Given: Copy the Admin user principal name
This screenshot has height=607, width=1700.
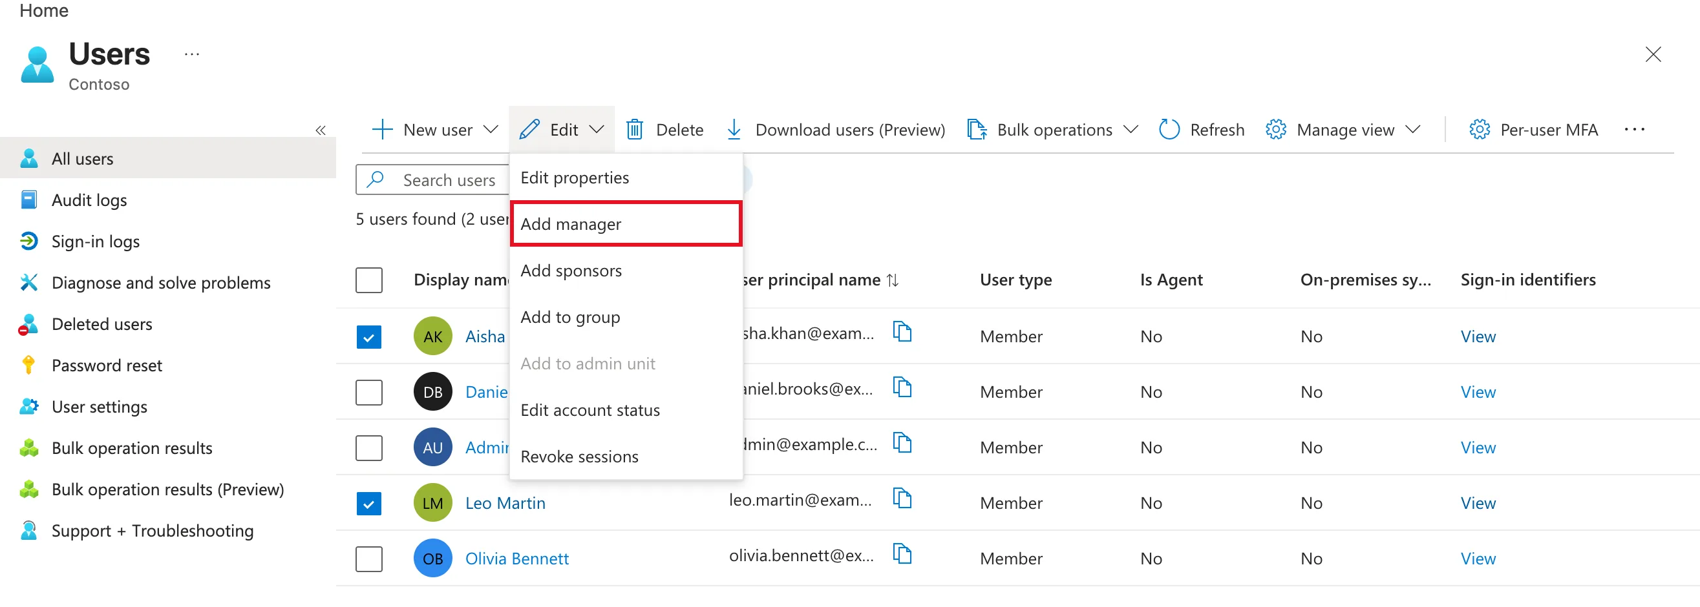Looking at the screenshot, I should click(x=902, y=442).
